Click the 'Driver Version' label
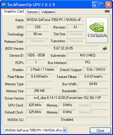The height and width of the screenshot is (135, 113). coord(14,98)
